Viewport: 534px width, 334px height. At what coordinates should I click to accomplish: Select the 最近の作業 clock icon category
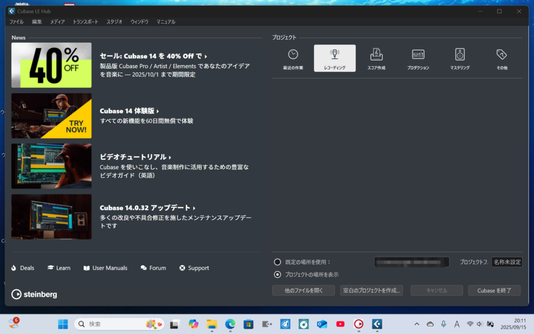point(293,58)
